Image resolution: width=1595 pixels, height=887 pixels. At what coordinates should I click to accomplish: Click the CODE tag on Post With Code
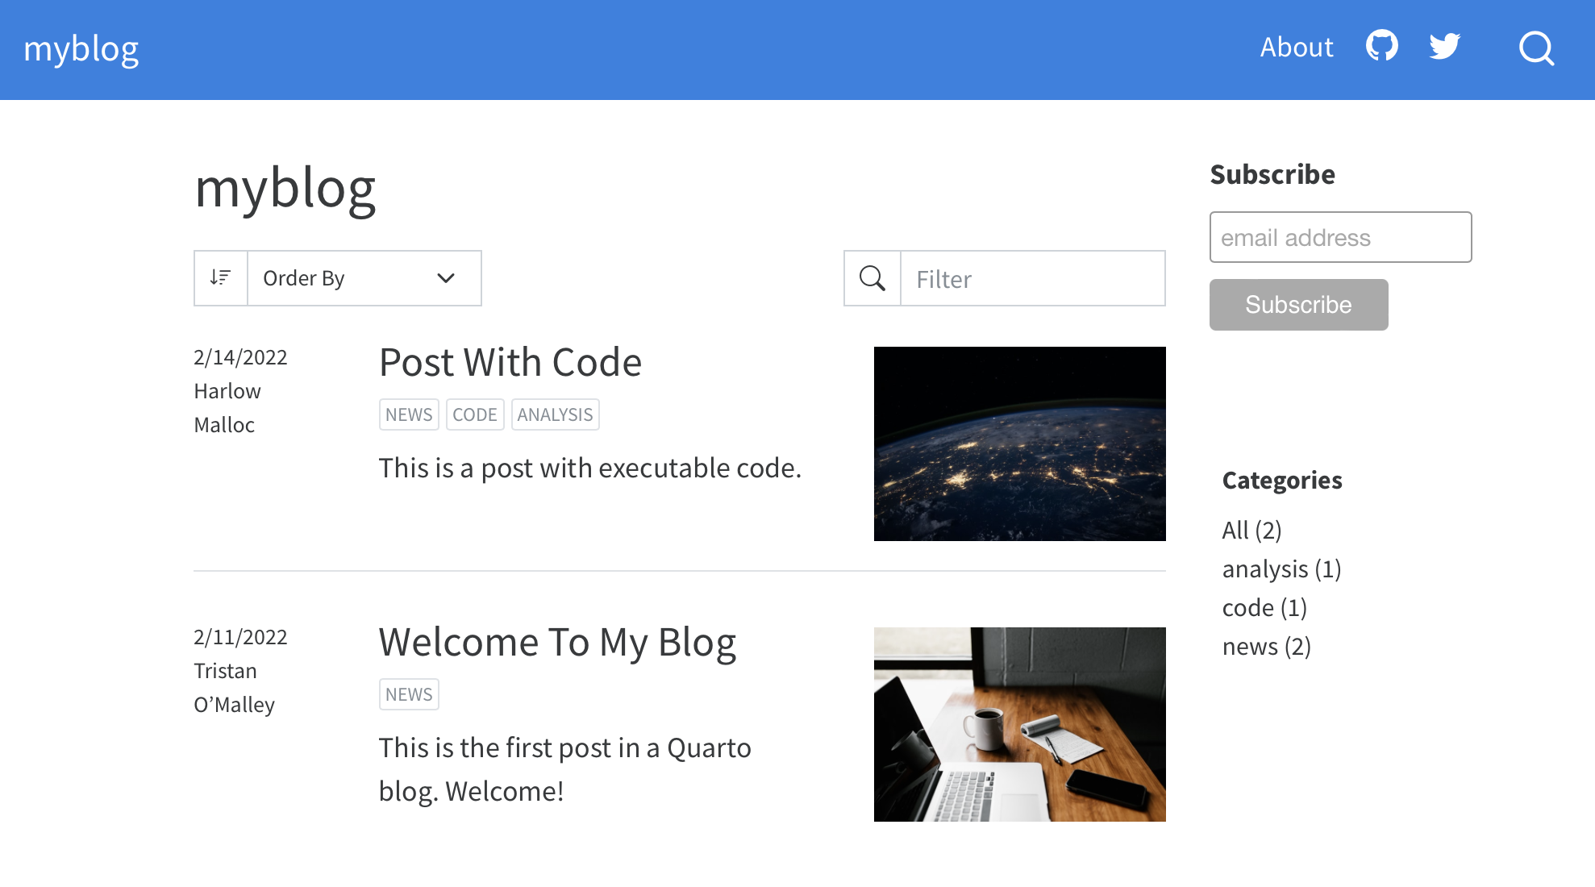(x=474, y=414)
